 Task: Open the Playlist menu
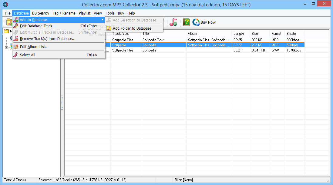[x=85, y=13]
